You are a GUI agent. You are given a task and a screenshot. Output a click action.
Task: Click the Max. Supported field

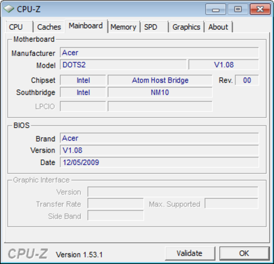coord(231,203)
